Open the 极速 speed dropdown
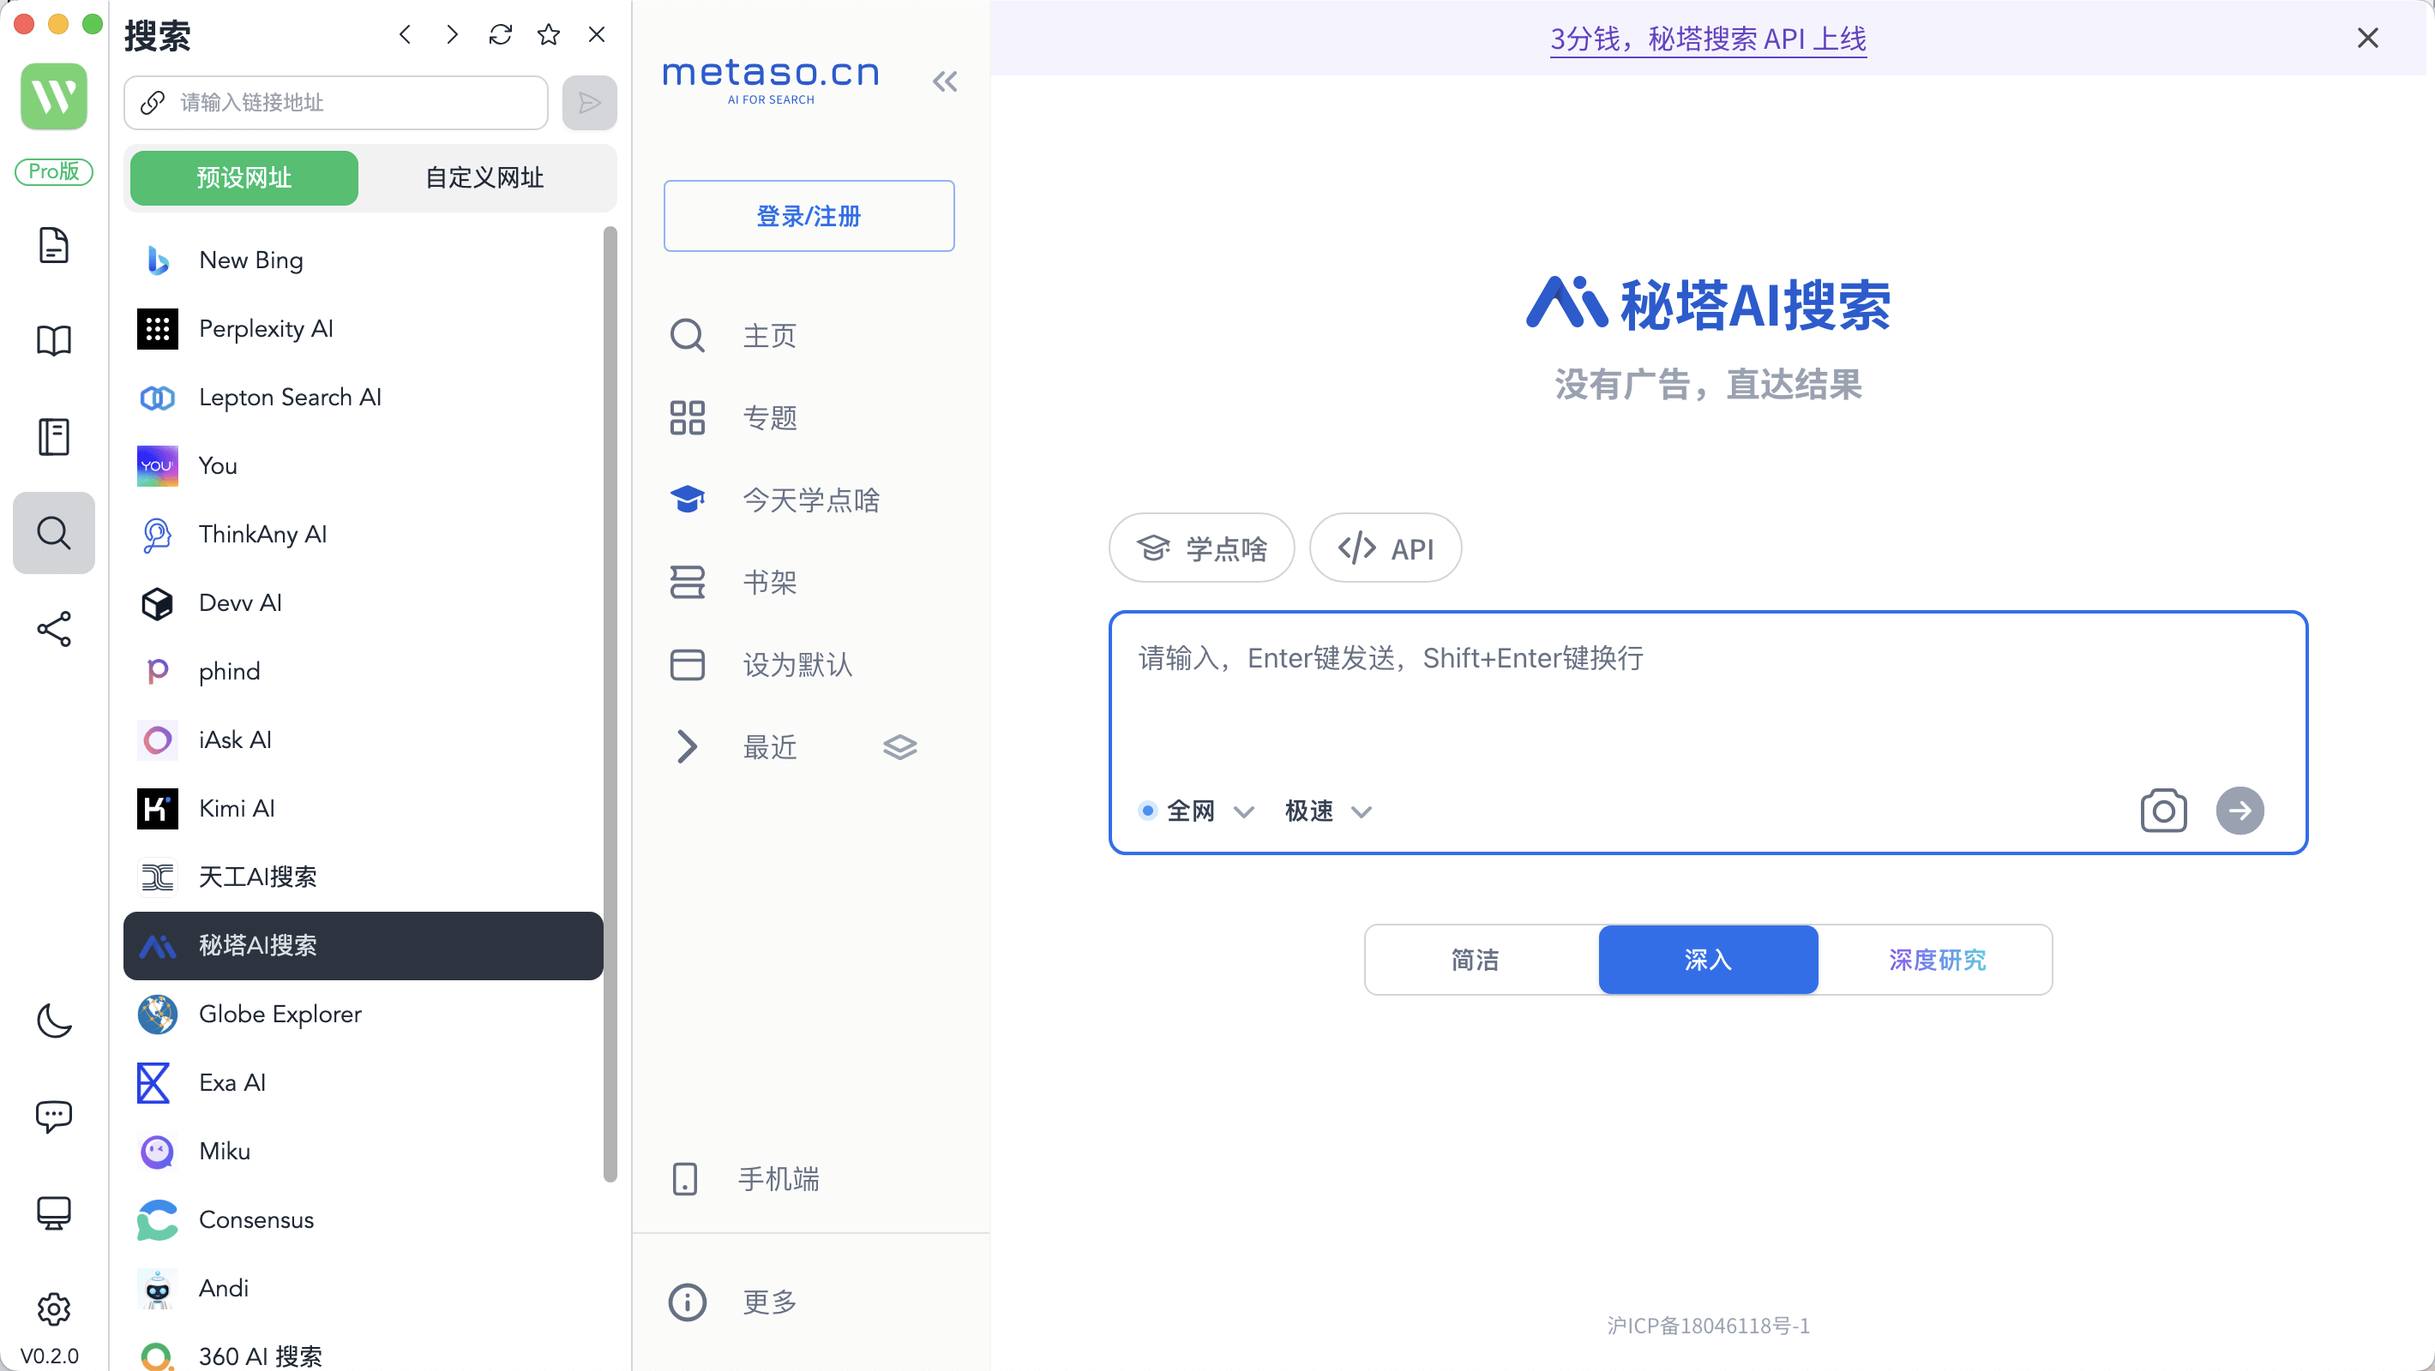 pos(1328,811)
